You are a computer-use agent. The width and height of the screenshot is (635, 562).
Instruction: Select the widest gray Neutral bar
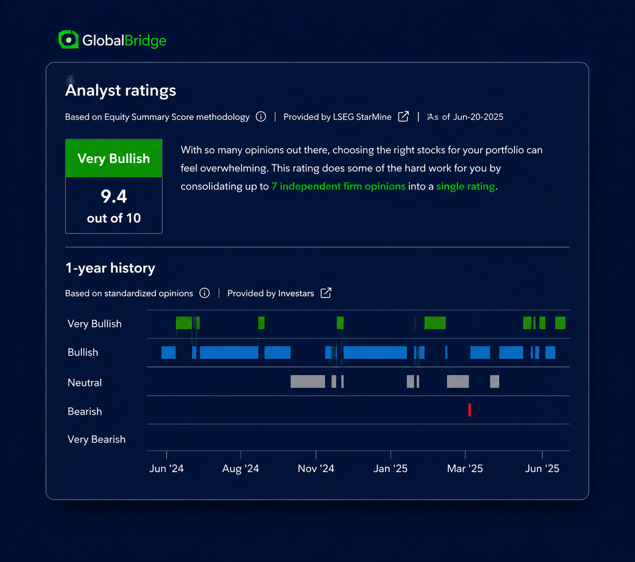308,381
